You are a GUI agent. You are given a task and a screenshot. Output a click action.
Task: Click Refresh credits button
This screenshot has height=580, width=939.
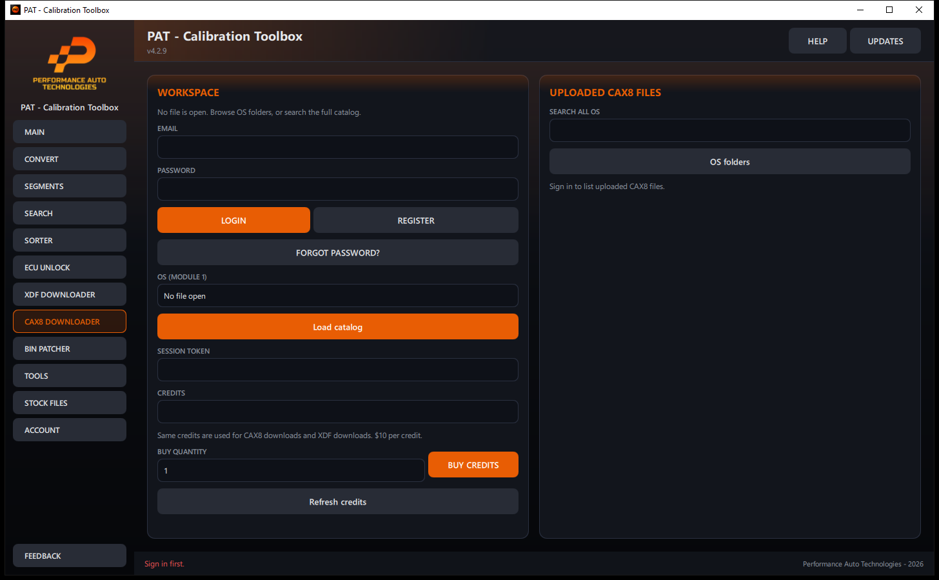coord(338,501)
